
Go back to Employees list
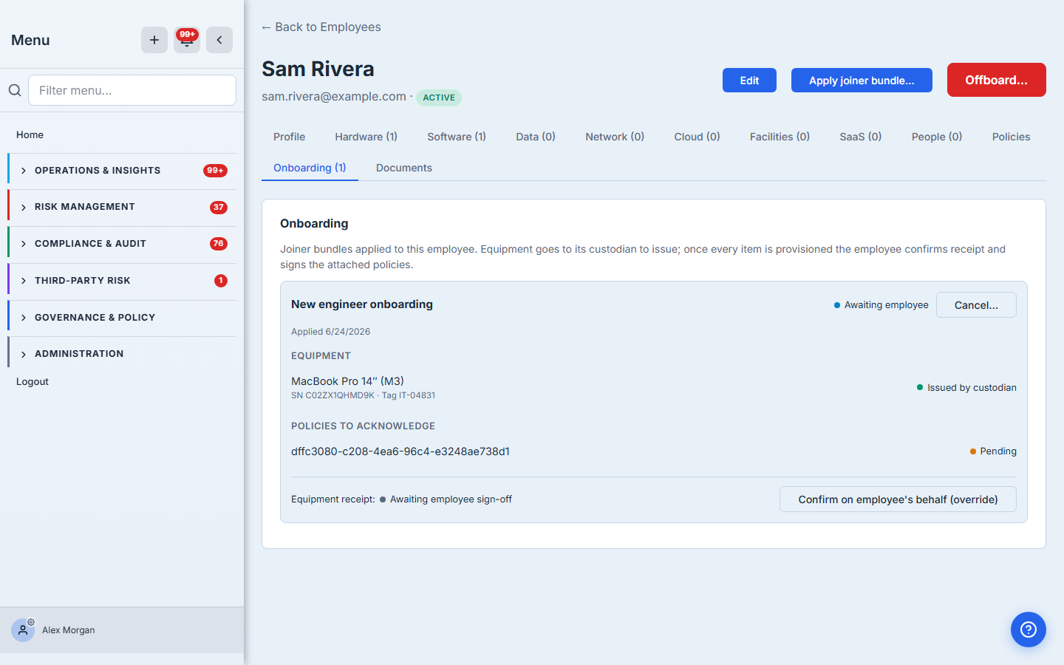[x=321, y=27]
